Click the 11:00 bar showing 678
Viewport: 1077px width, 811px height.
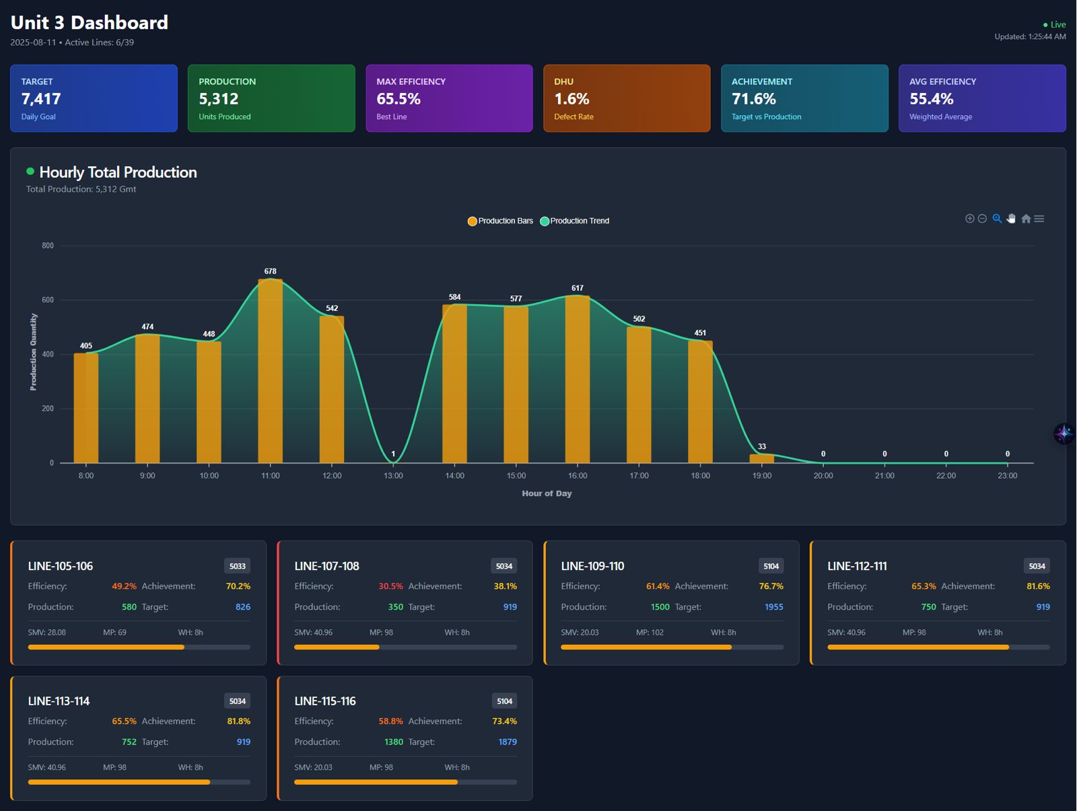[271, 371]
